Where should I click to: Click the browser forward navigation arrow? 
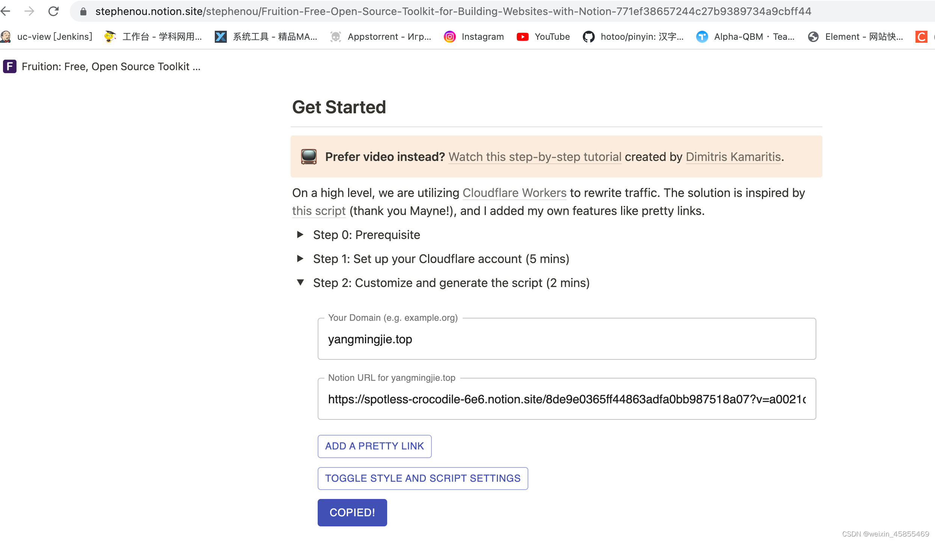(x=29, y=11)
